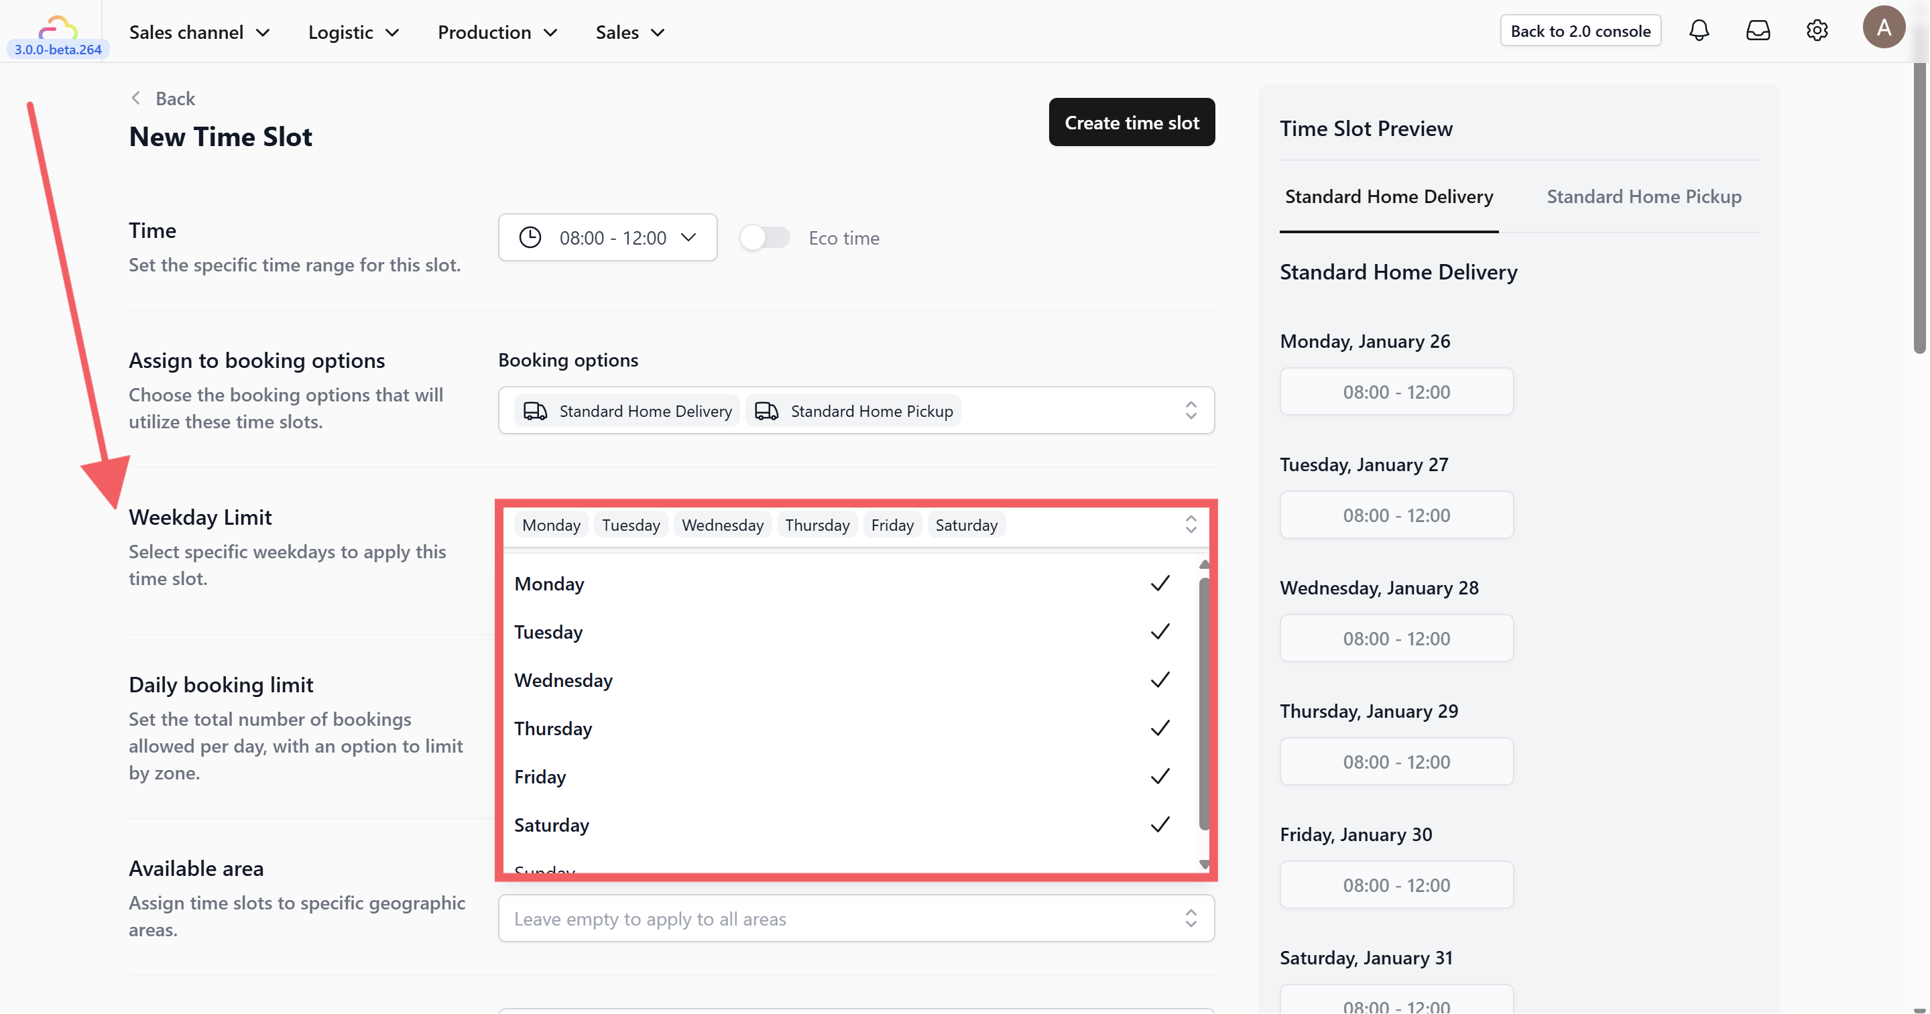The width and height of the screenshot is (1930, 1014).
Task: Open the inbox tray icon
Action: pos(1757,31)
